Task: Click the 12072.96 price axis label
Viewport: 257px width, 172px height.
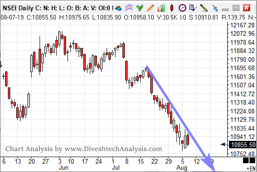Action: tap(242, 34)
